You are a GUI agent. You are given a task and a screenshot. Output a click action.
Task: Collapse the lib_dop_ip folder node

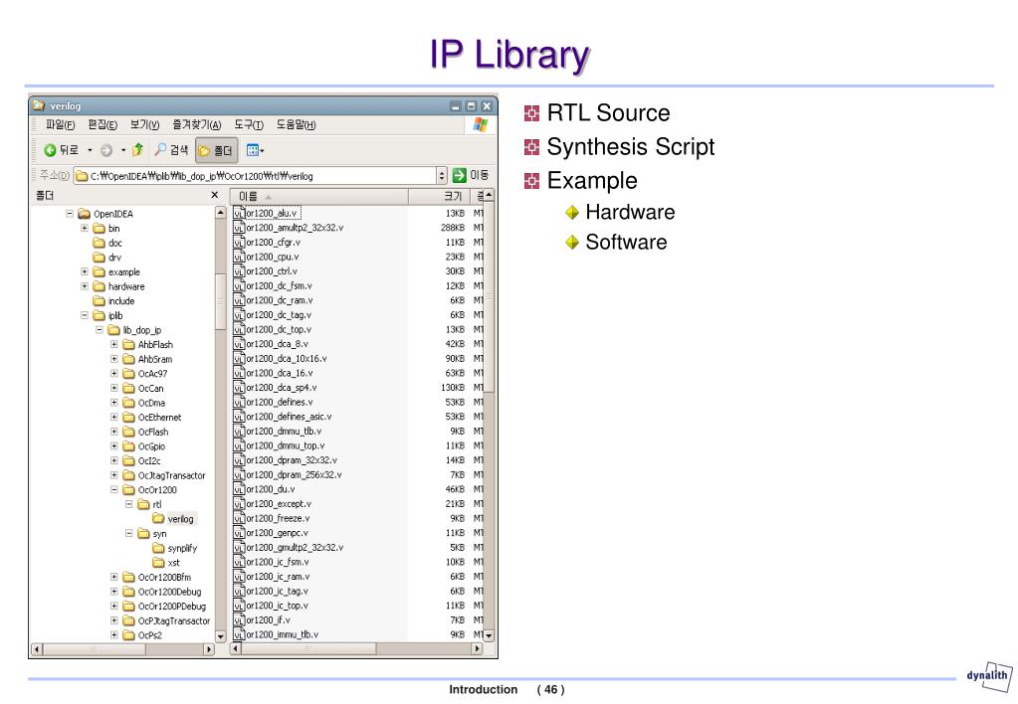pyautogui.click(x=100, y=329)
